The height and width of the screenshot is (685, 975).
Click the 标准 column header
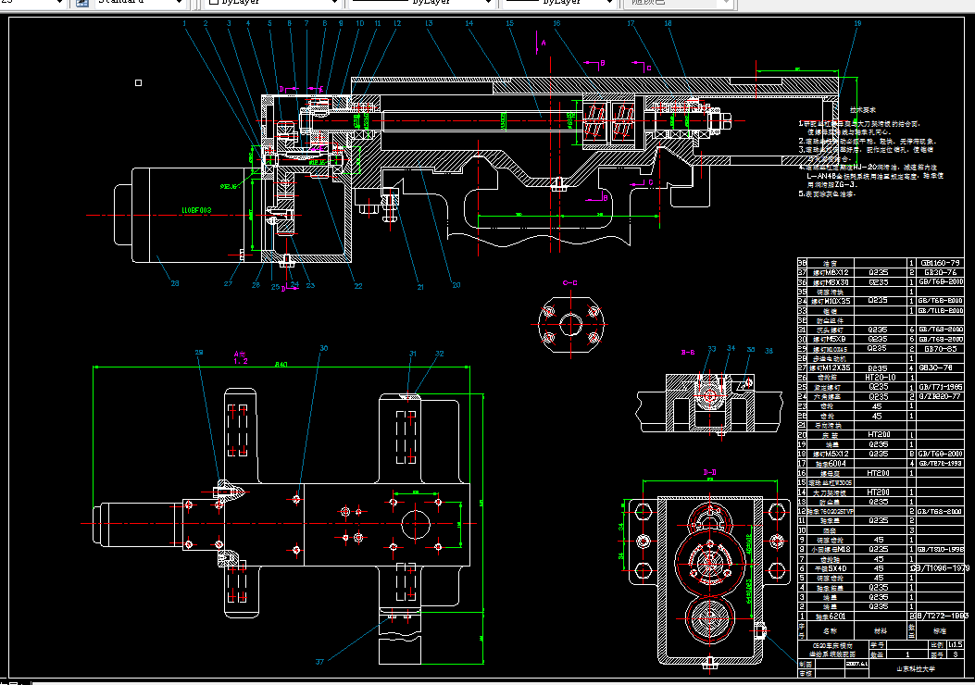click(x=939, y=630)
